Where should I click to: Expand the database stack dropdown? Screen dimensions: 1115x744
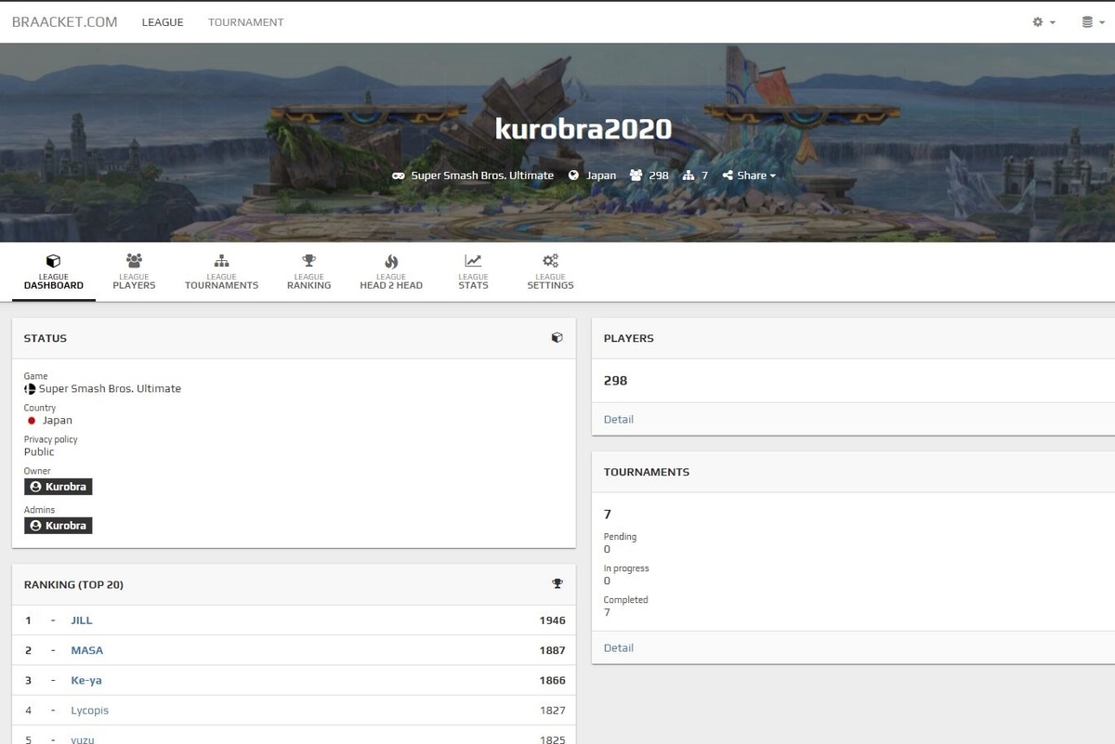pyautogui.click(x=1093, y=22)
